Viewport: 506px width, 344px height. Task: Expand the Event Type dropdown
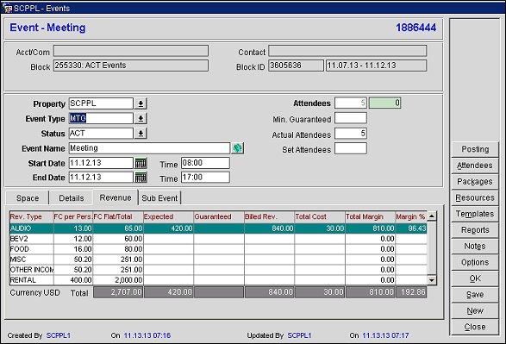click(141, 118)
